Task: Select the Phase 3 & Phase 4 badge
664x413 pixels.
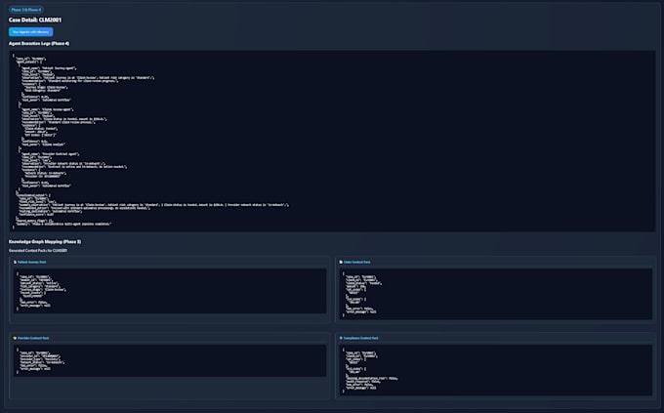Action: pos(25,10)
